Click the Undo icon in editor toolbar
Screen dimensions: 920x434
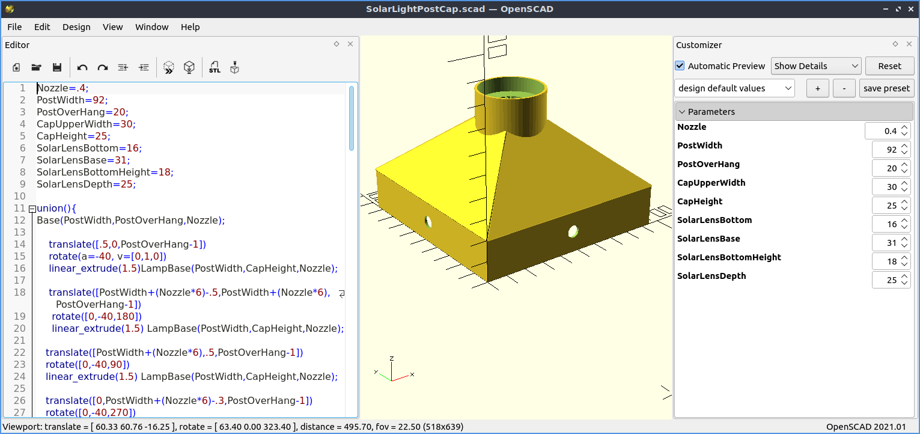[82, 67]
